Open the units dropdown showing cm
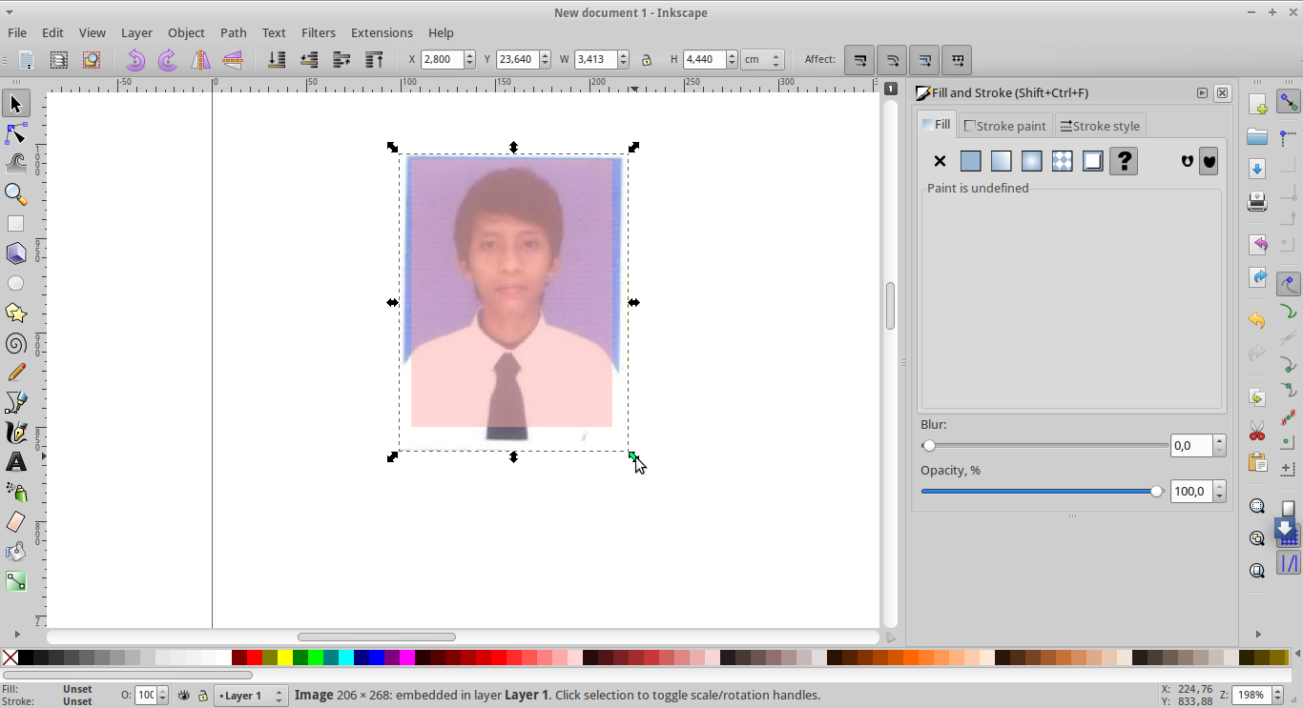This screenshot has width=1303, height=708. (763, 60)
